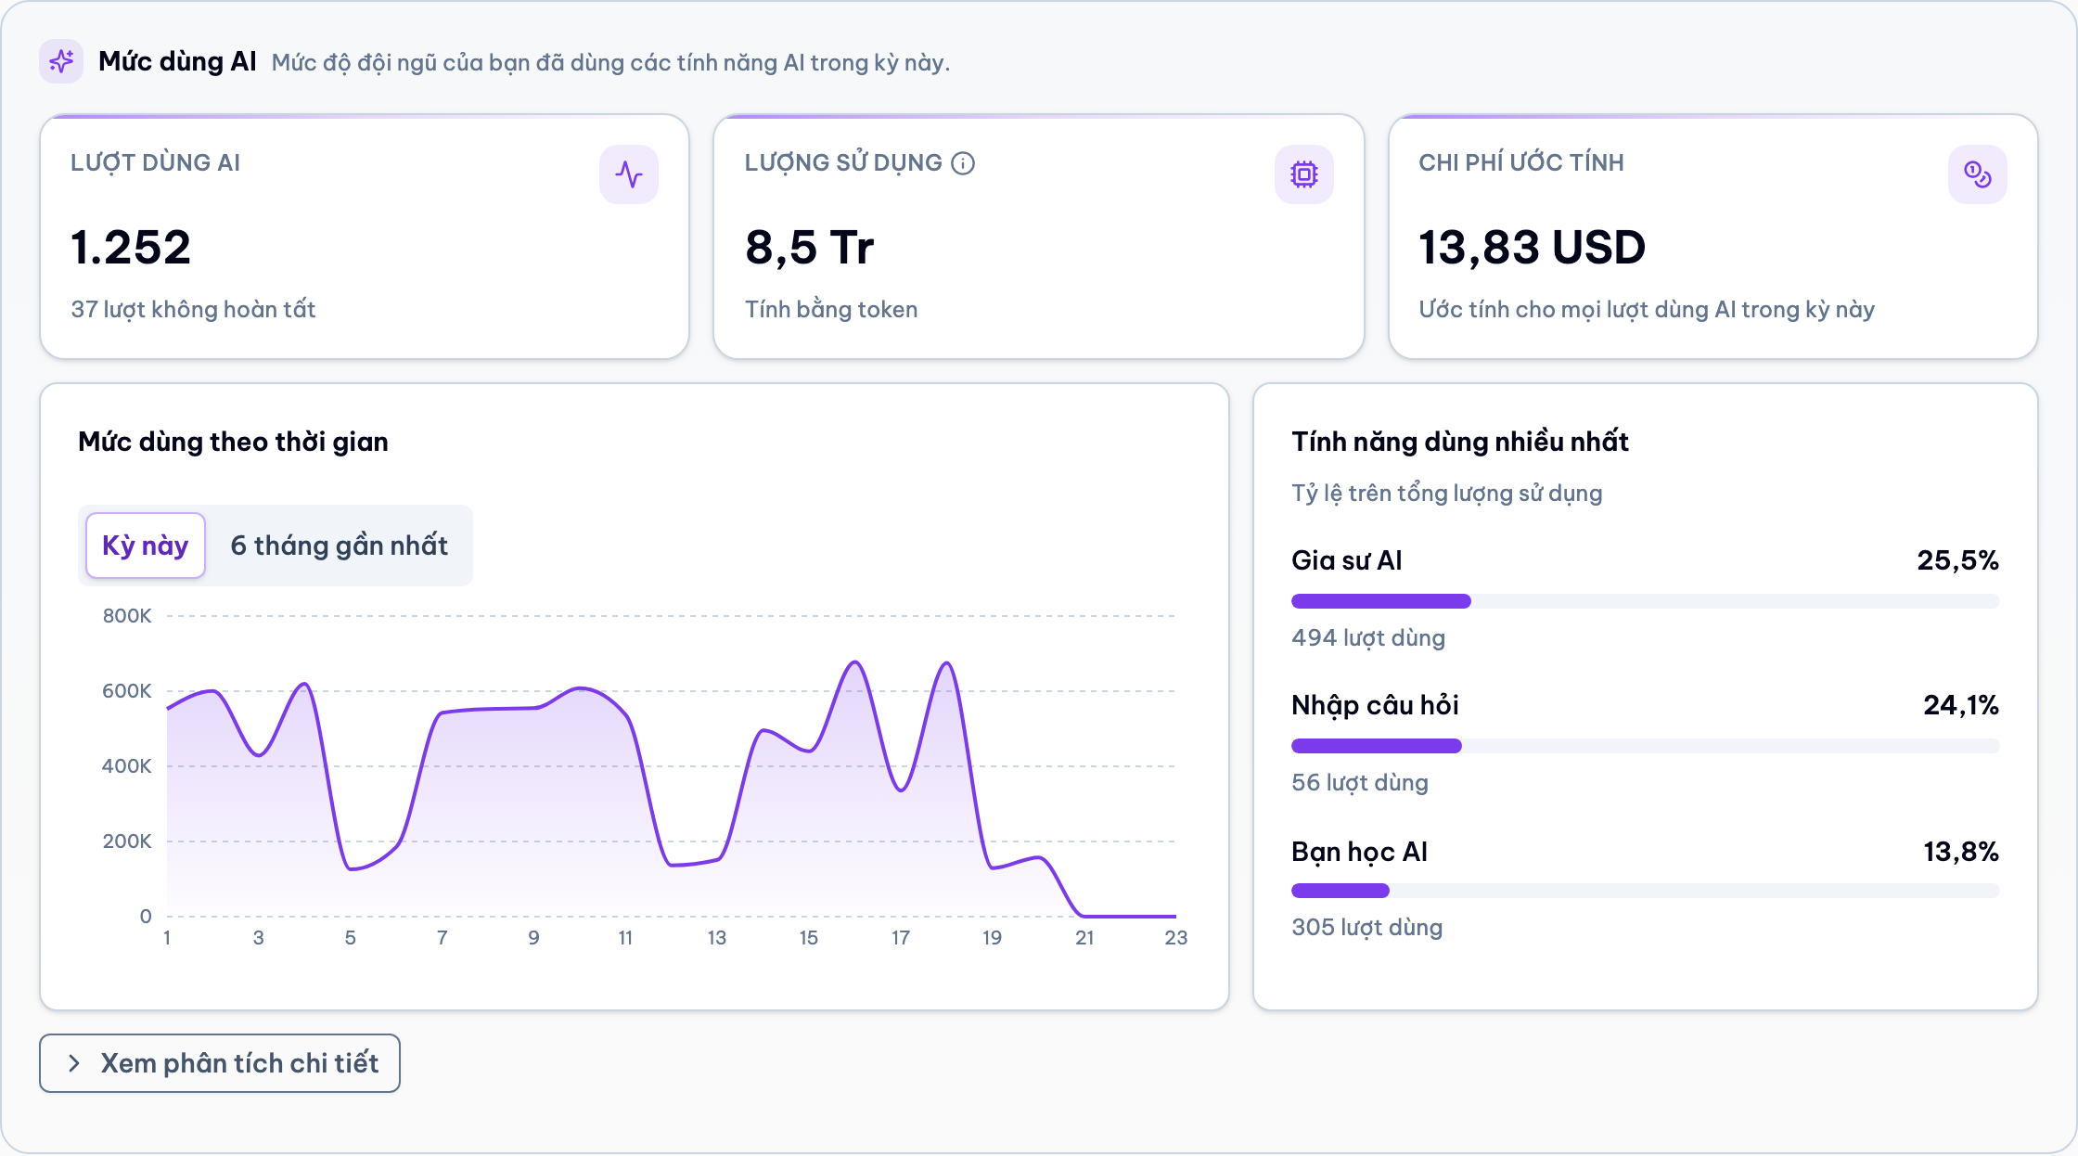Click the x-axis label 13 on the chart
Screen dimensions: 2078x1156
(716, 938)
